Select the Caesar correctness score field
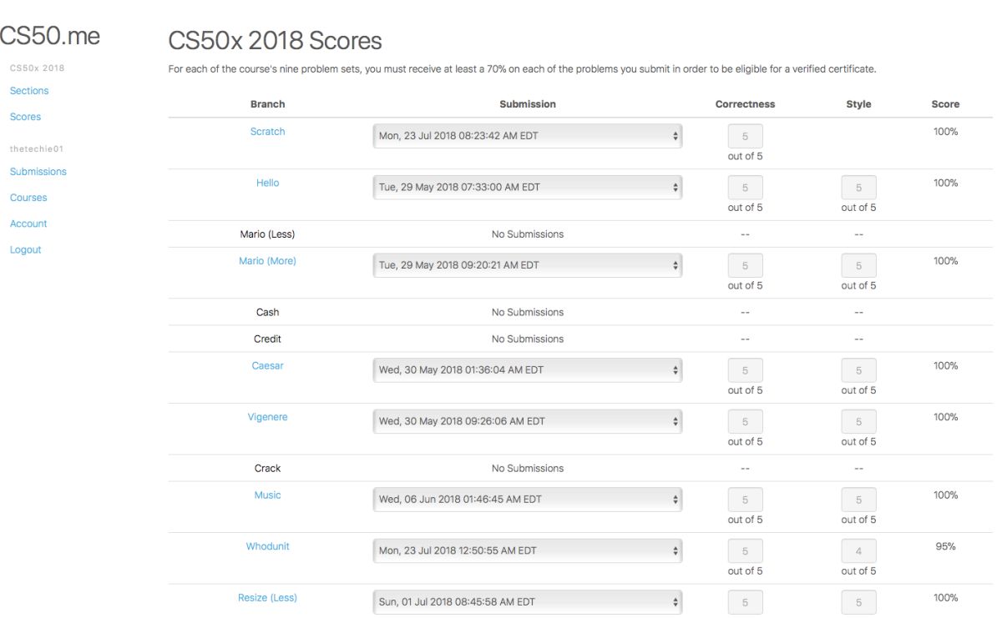 (x=745, y=370)
